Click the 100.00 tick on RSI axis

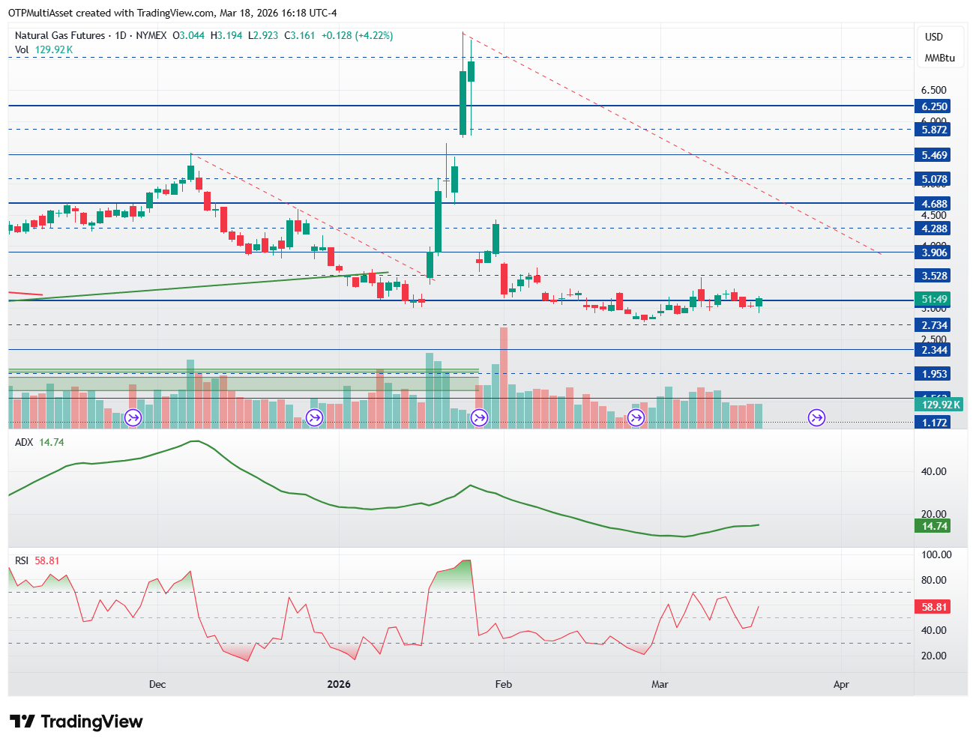click(936, 554)
